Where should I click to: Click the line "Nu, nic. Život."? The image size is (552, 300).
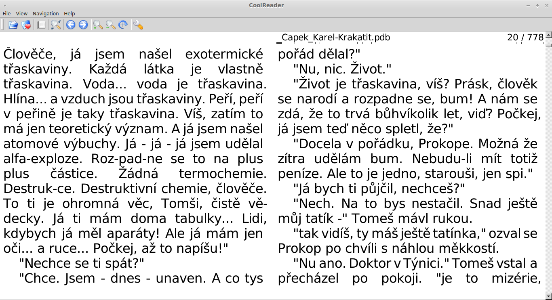pos(343,69)
